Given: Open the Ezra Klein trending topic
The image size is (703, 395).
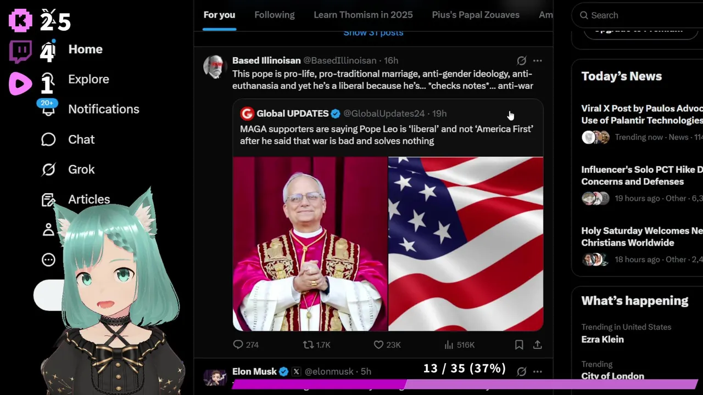Looking at the screenshot, I should click(x=602, y=339).
